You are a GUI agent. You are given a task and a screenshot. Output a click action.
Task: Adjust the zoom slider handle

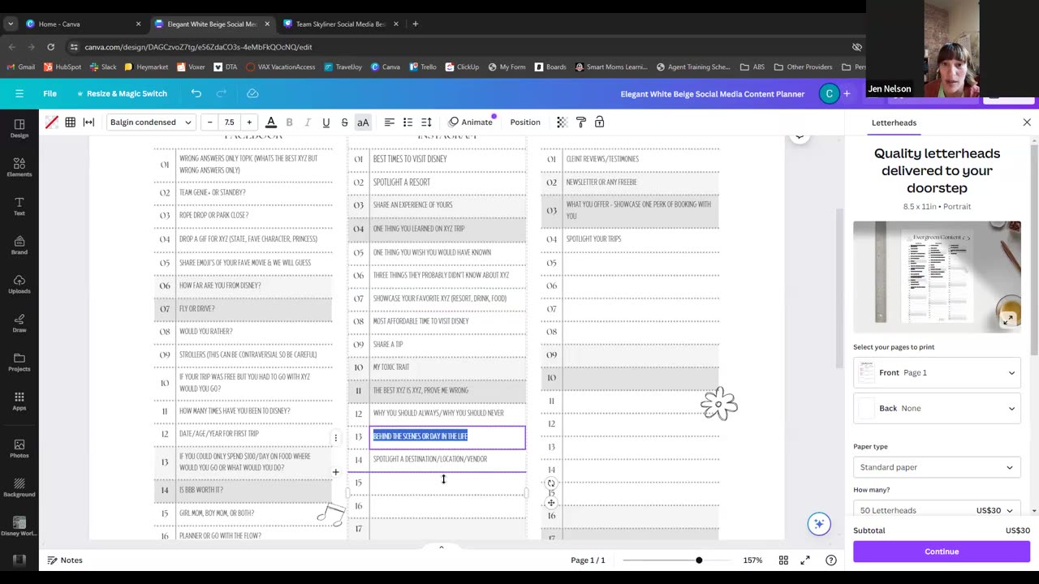click(699, 560)
